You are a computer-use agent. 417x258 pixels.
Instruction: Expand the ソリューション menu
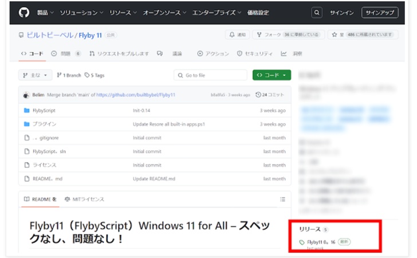[x=81, y=13]
